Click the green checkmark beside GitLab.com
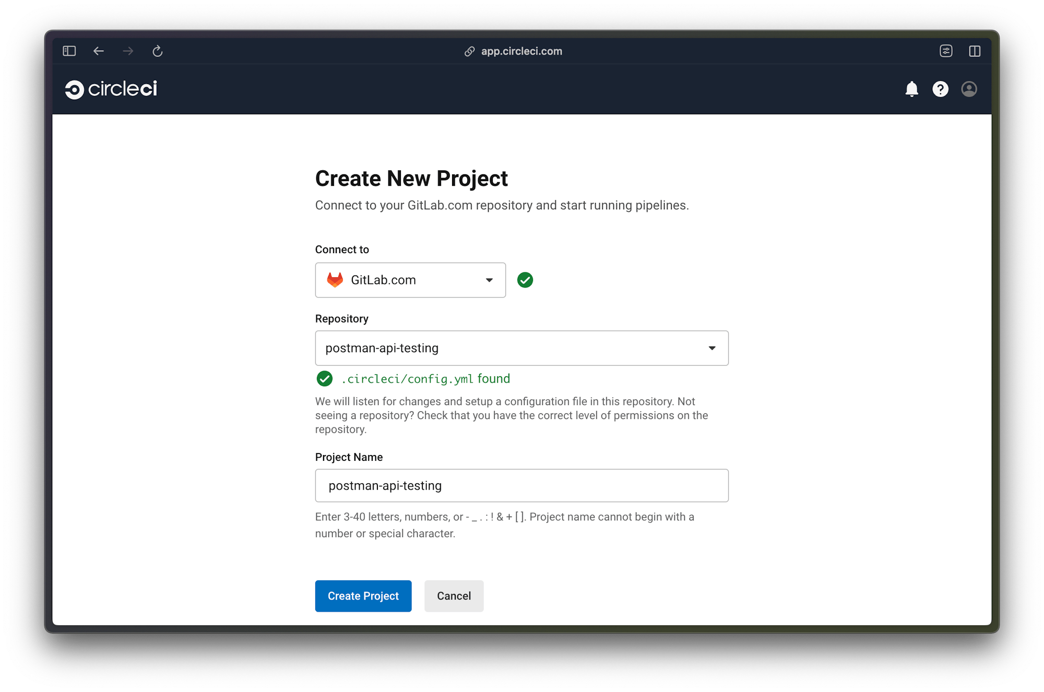Image resolution: width=1044 pixels, height=692 pixels. coord(525,280)
